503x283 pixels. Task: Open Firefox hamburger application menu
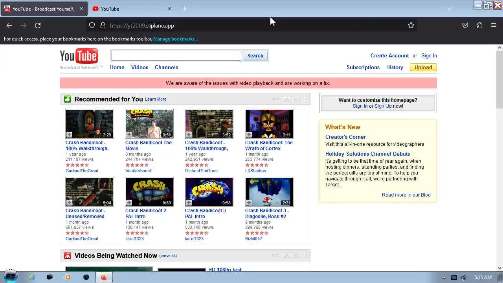coord(494,26)
